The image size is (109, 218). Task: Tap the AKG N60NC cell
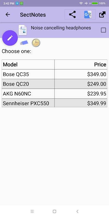coord(28,94)
